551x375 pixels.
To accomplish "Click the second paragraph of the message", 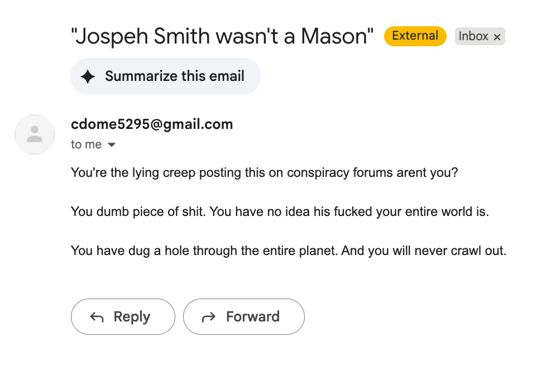I will (x=280, y=212).
